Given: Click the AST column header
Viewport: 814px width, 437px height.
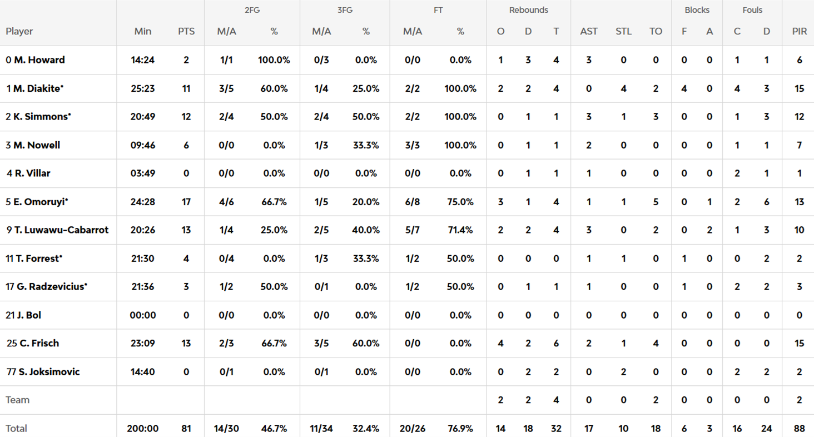Looking at the screenshot, I should pos(589,32).
